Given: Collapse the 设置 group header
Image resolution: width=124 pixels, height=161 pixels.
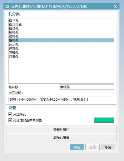Looking at the screenshot, I should 12,108.
